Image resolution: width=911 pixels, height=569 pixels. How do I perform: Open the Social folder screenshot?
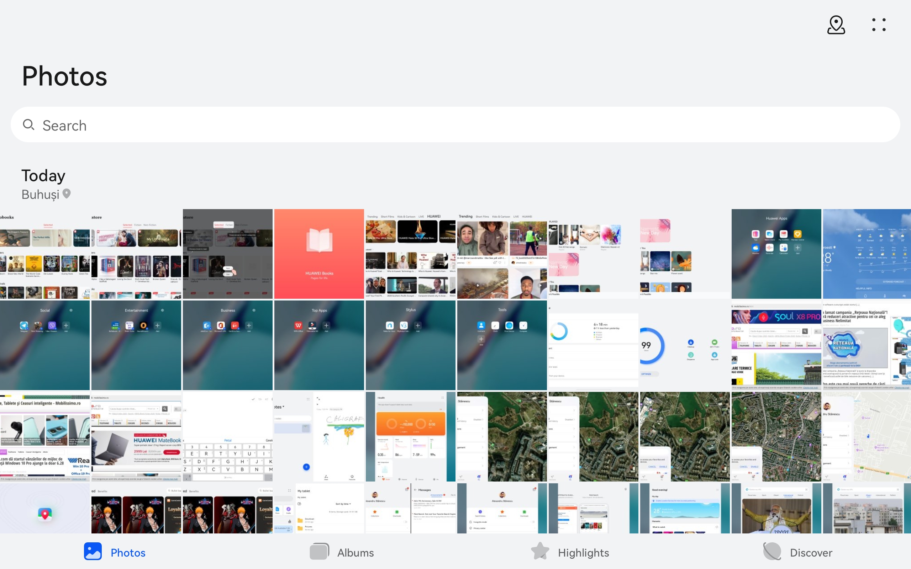[45, 345]
